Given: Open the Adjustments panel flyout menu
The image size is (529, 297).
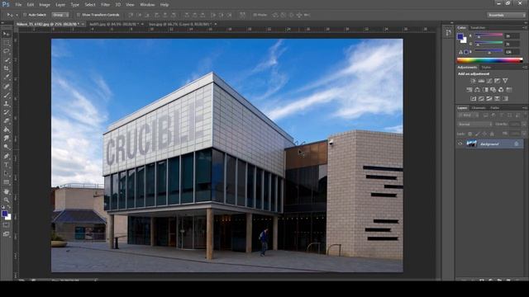Looking at the screenshot, I should click(525, 68).
